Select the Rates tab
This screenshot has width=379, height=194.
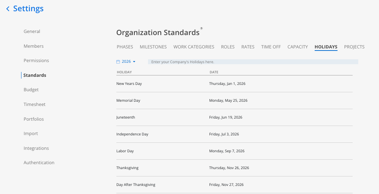[x=248, y=47]
